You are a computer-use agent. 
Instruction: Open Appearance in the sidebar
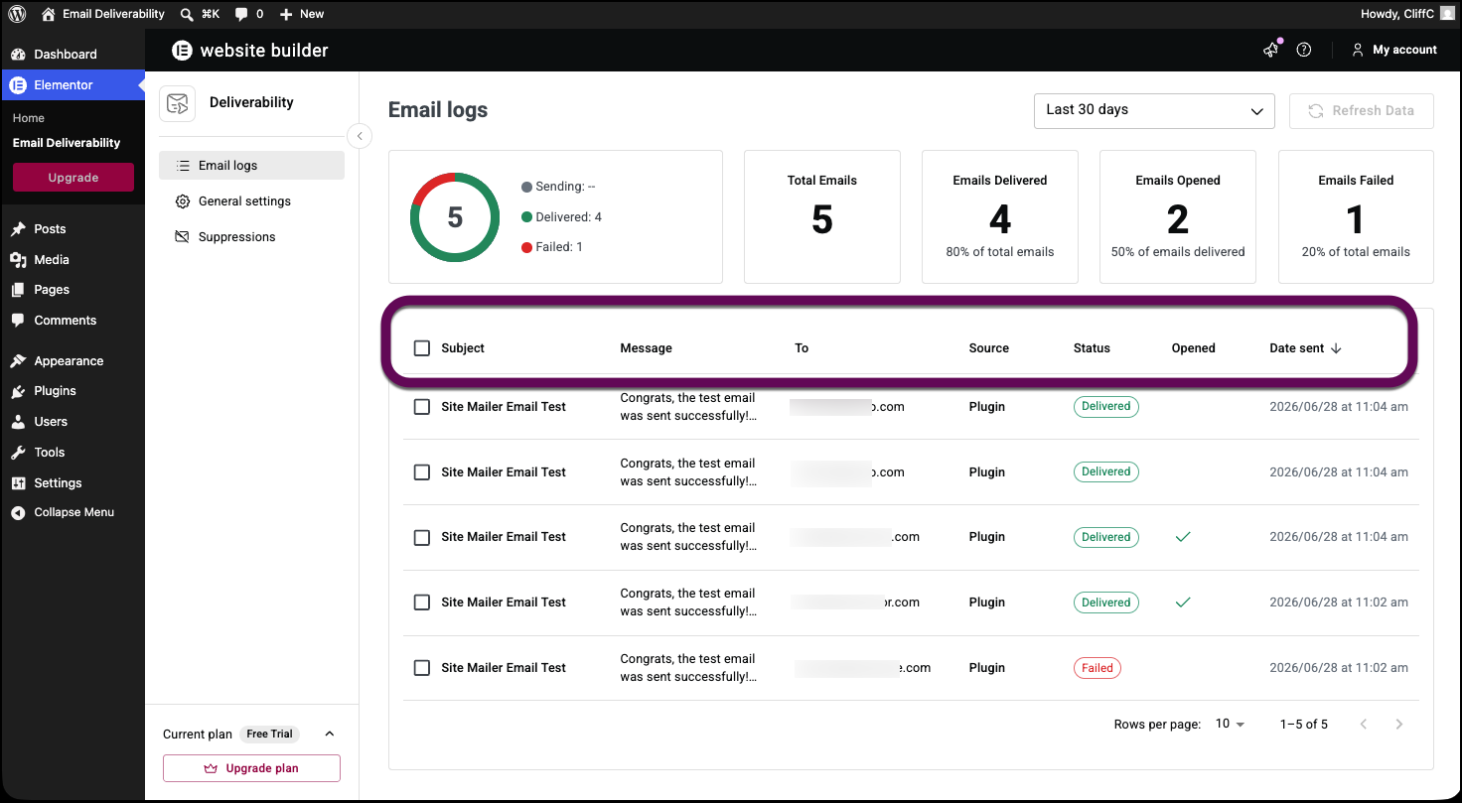pyautogui.click(x=73, y=361)
